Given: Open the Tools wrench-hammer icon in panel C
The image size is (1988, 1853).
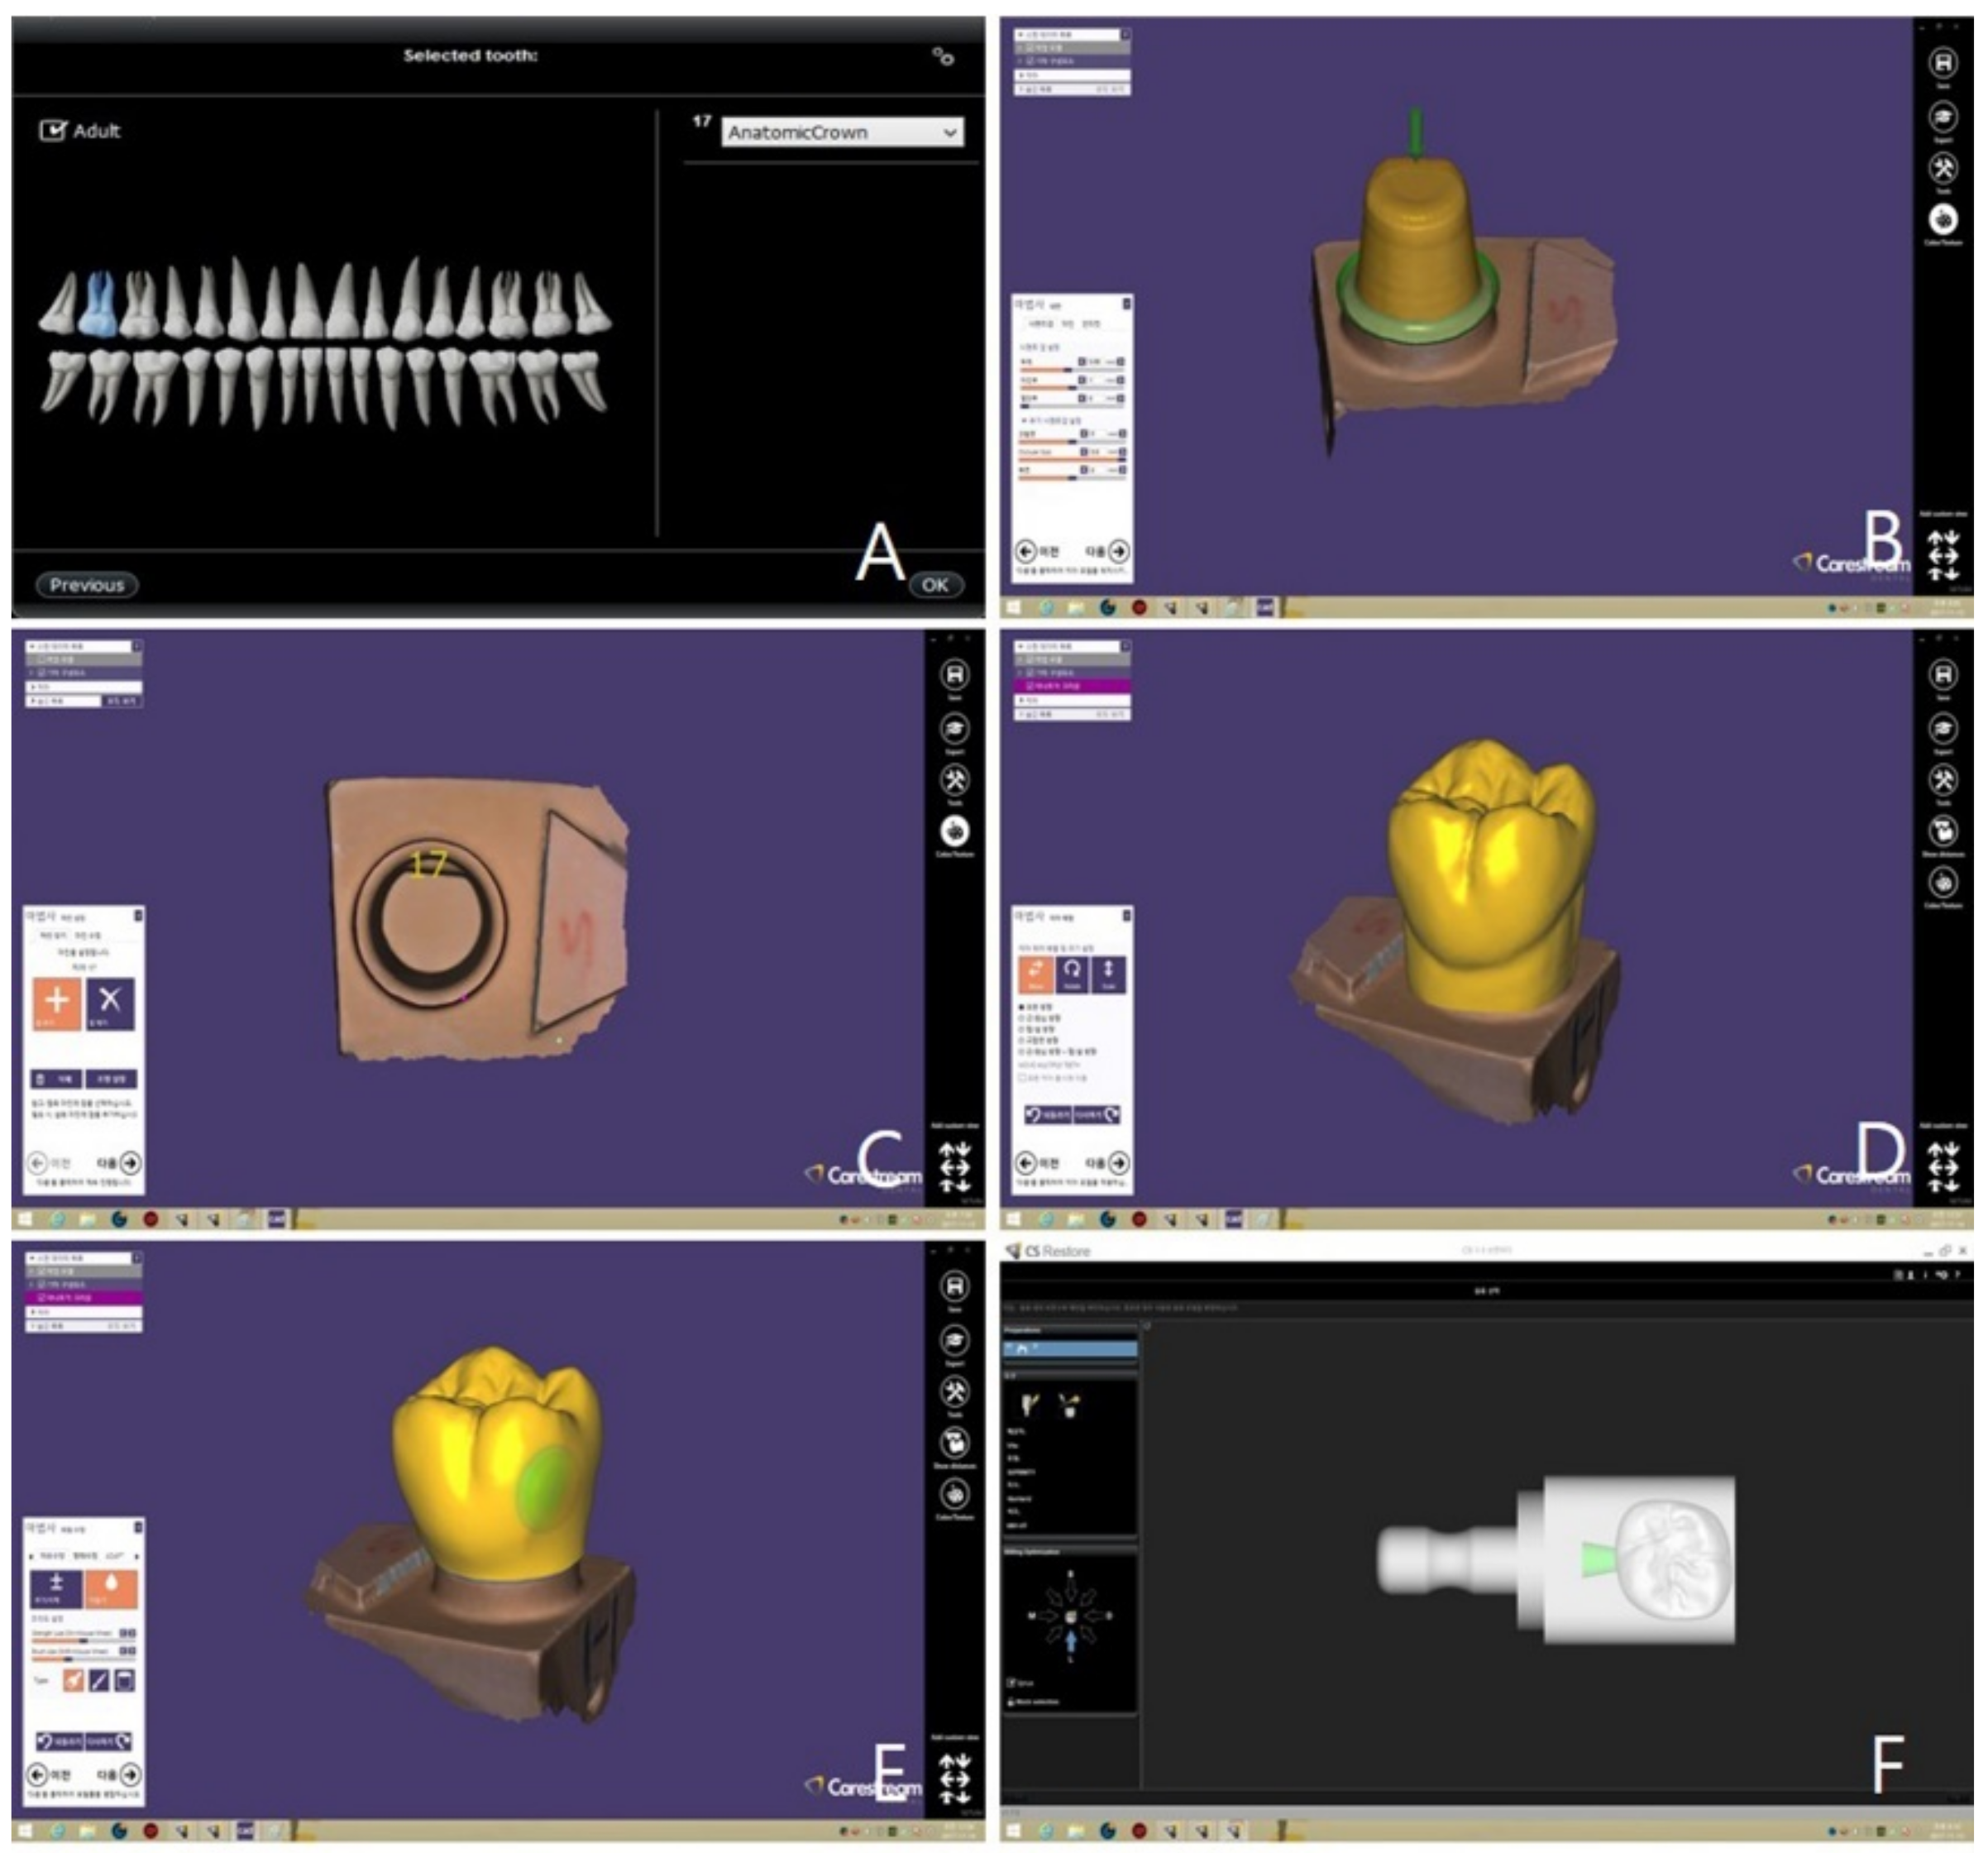Looking at the screenshot, I should click(x=954, y=779).
